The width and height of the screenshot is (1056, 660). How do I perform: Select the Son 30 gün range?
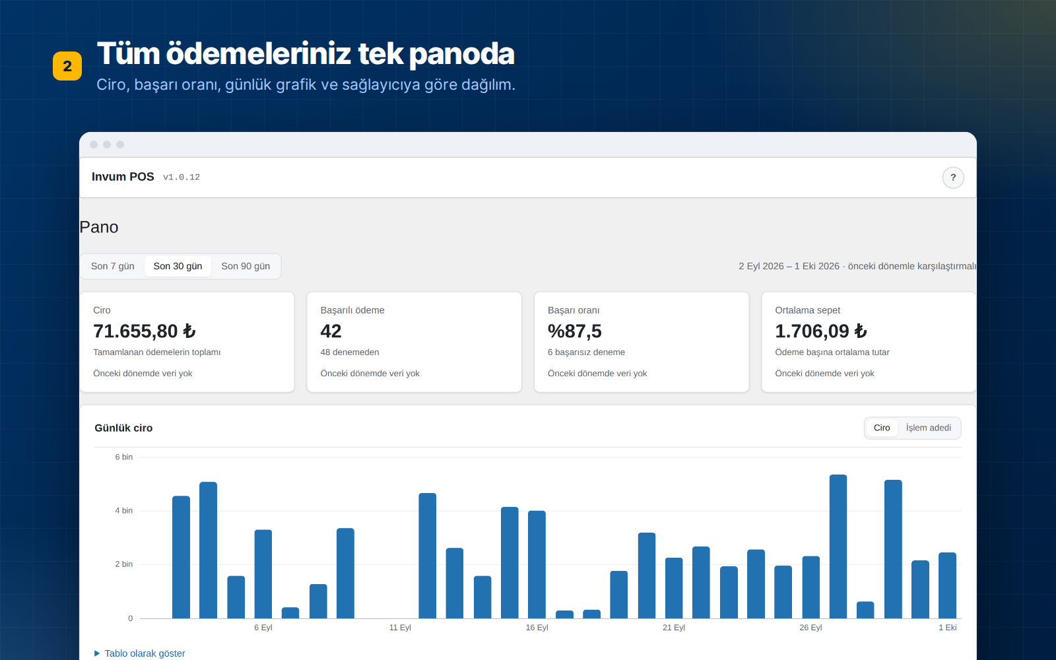(x=178, y=266)
